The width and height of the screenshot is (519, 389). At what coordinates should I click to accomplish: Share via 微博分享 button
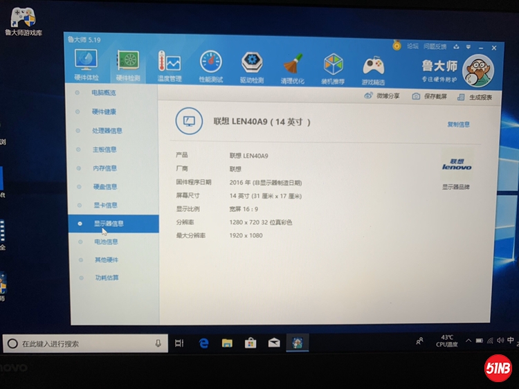(382, 96)
